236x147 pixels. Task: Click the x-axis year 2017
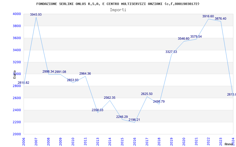147,142
